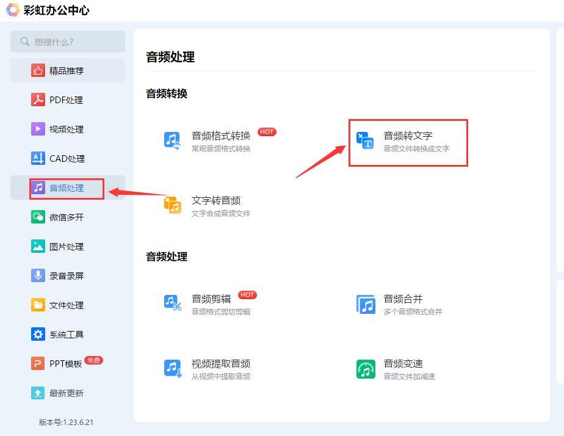Click the 彩虹办公中心 rainbow logo icon
The image size is (564, 436).
coord(13,10)
